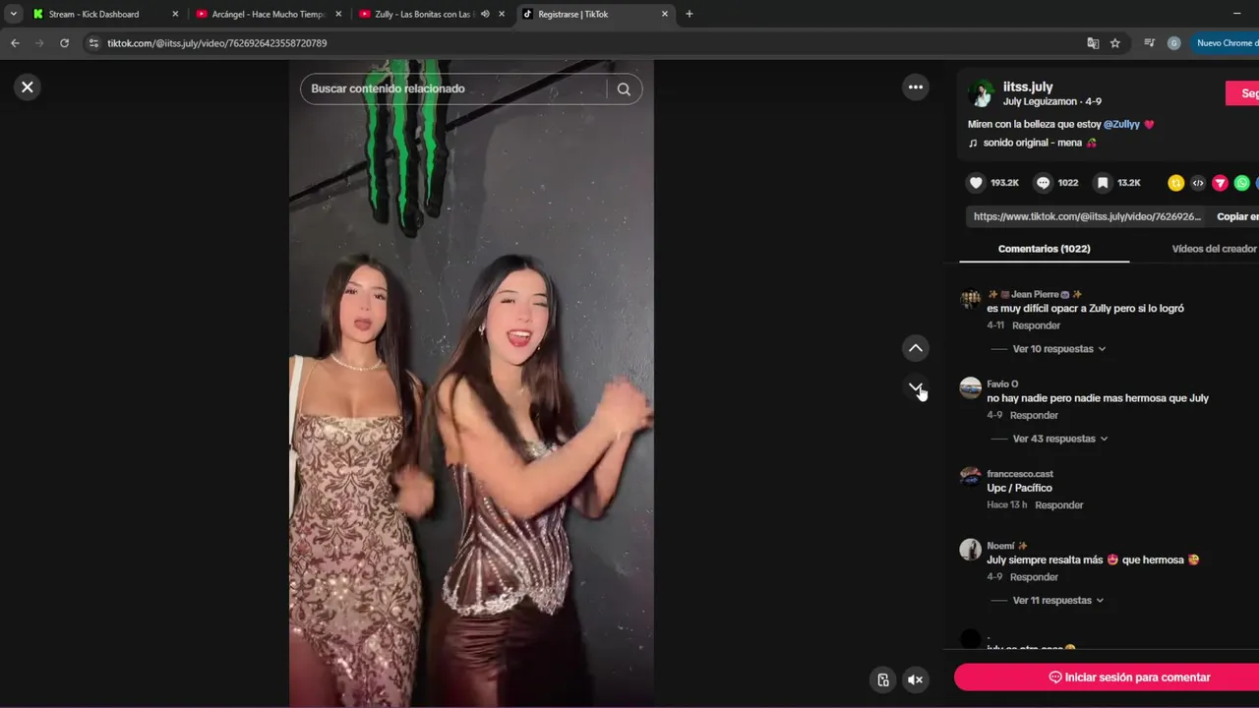Image resolution: width=1259 pixels, height=708 pixels.
Task: Reload the page
Action: tap(64, 43)
